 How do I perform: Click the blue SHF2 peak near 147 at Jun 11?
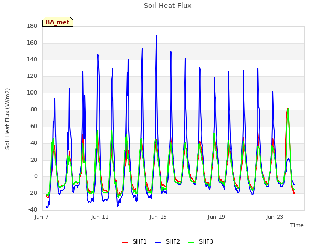tap(98, 54)
